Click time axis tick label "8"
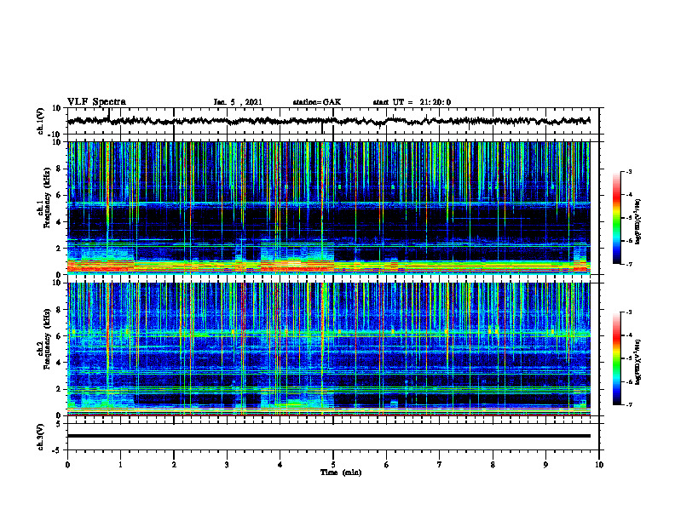This screenshot has height=521, width=675. [493, 465]
